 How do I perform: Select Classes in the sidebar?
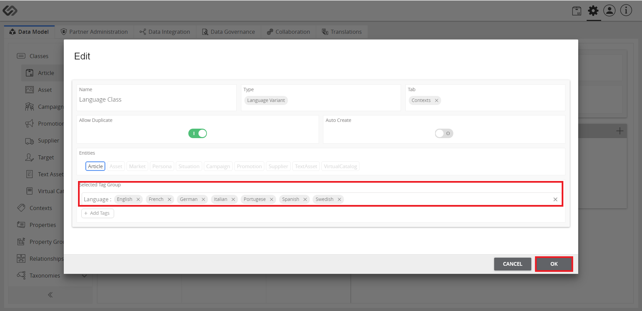coord(39,56)
